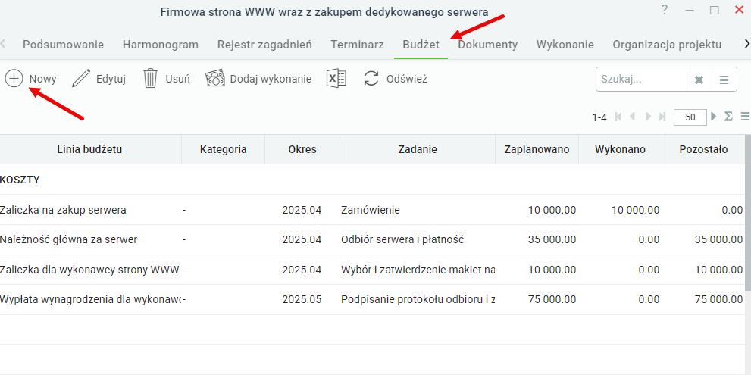Open the help question mark icon

665,10
